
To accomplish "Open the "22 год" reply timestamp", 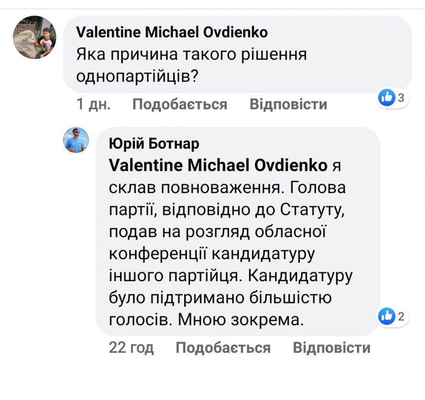I will (131, 348).
